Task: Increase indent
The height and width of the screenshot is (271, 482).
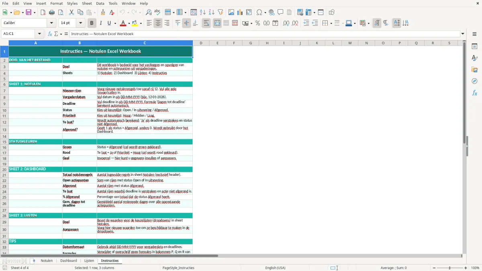Action: coord(306,23)
